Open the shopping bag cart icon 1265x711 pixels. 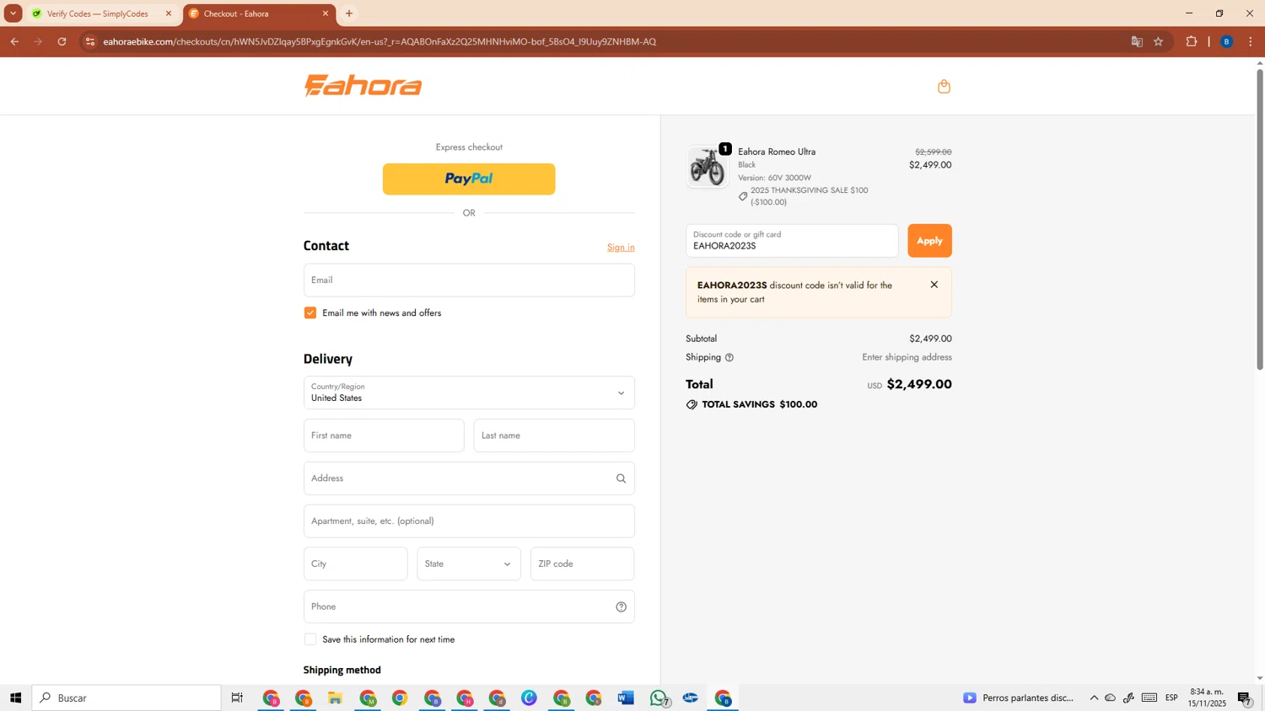pos(944,86)
